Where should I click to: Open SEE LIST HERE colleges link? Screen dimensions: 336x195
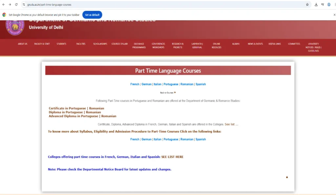[x=172, y=157]
